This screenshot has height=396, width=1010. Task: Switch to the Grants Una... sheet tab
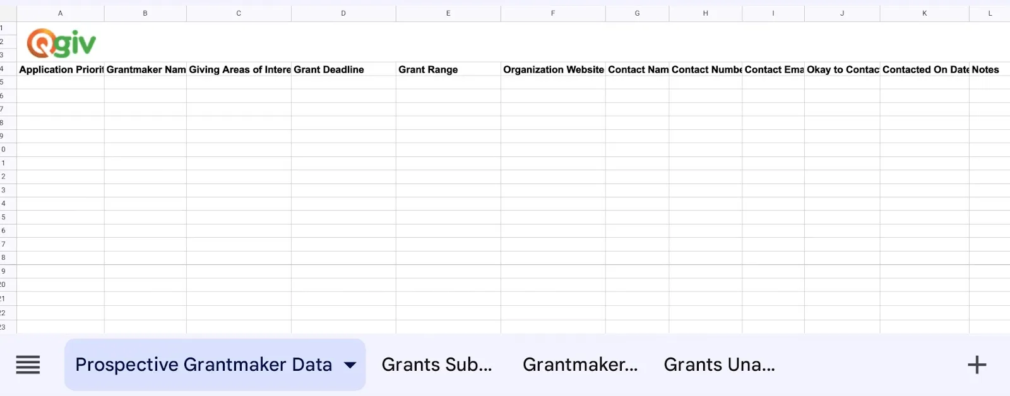pyautogui.click(x=719, y=364)
